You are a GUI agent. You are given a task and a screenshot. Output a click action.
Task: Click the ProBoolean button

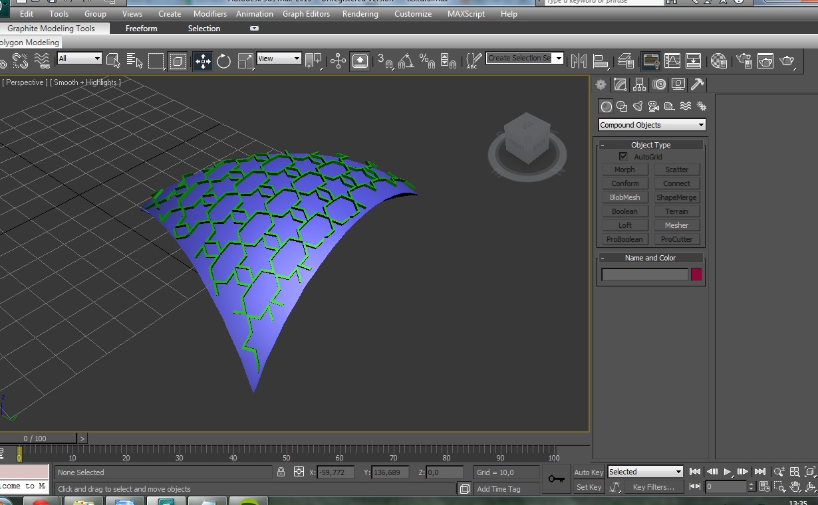624,239
